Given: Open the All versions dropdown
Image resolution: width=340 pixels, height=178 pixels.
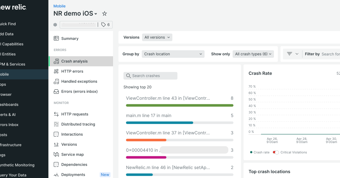Looking at the screenshot, I should tap(157, 37).
